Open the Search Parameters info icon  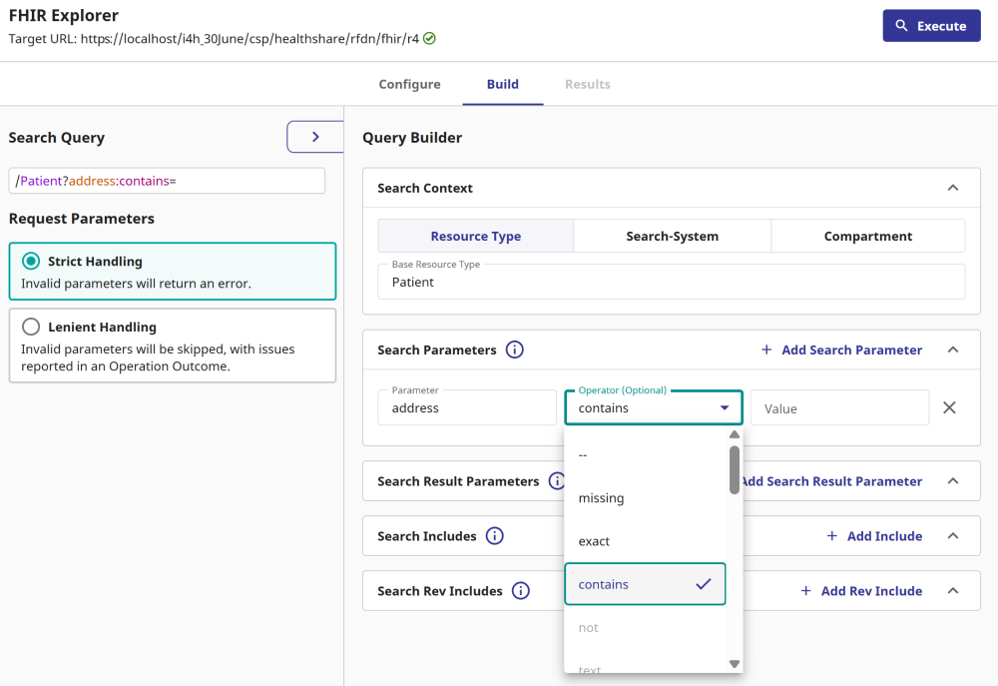click(514, 349)
